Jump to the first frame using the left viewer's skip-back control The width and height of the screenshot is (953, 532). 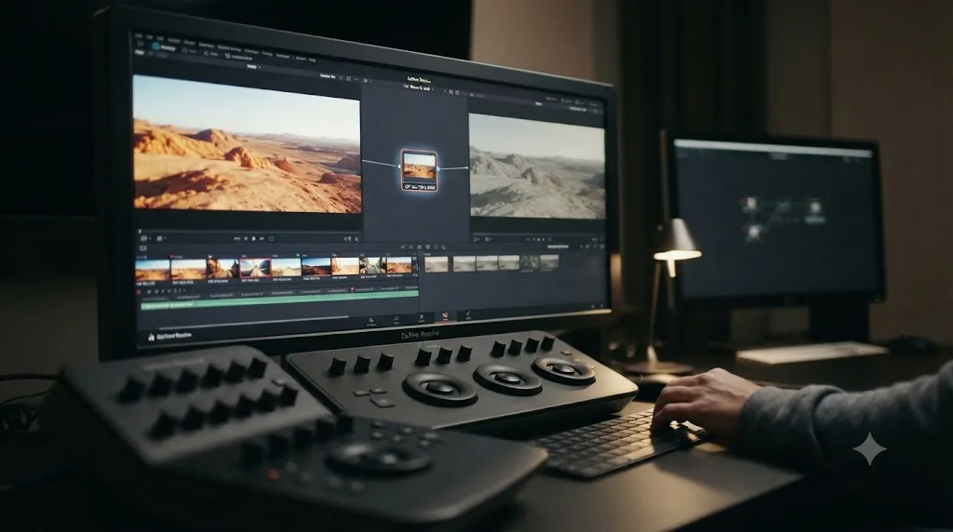236,238
